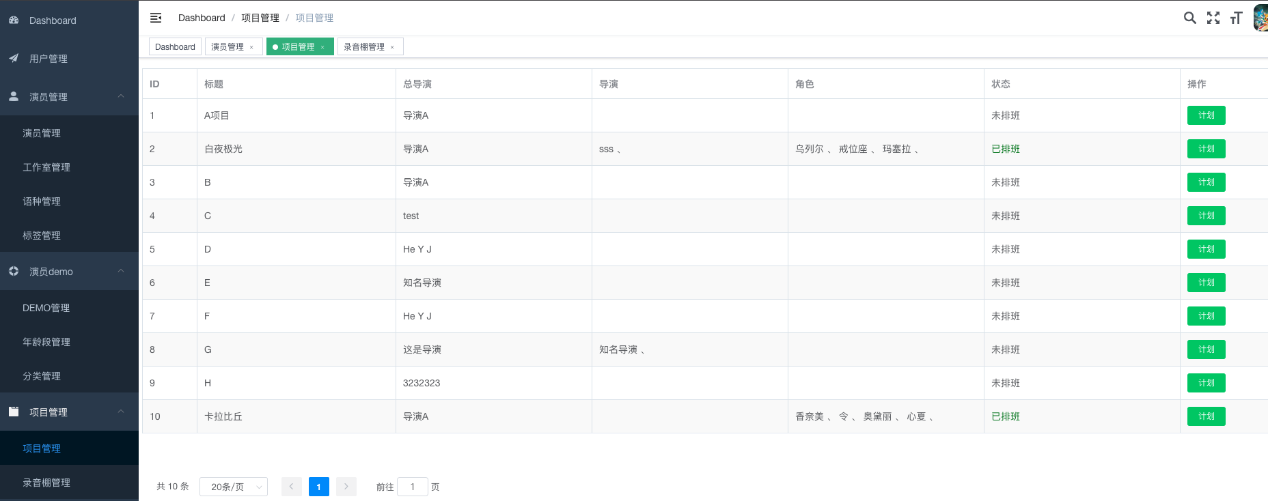Open the user avatar menu
1268x501 pixels.
[1261, 18]
